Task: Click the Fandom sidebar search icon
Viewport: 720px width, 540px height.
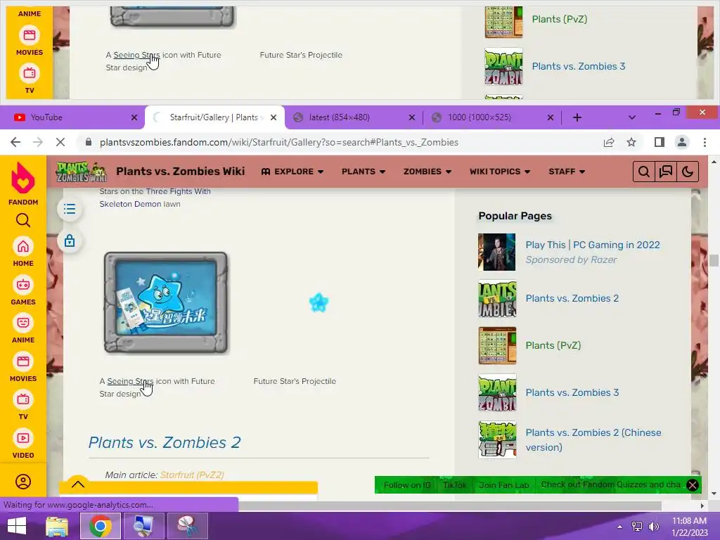Action: click(23, 220)
